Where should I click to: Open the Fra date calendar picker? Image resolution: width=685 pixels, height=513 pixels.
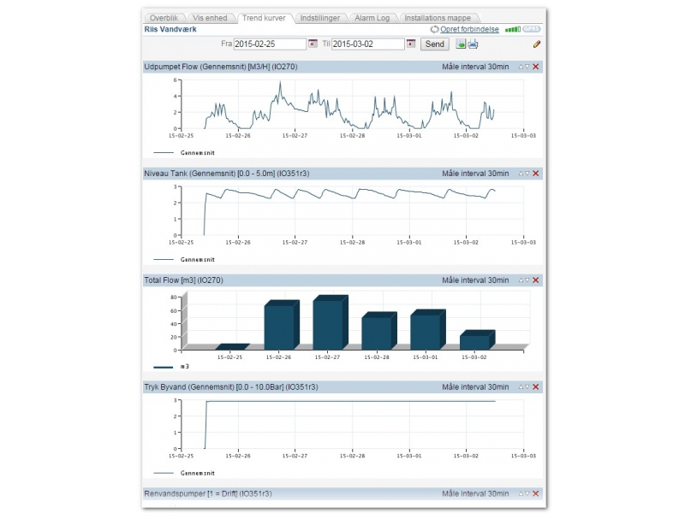[x=313, y=44]
